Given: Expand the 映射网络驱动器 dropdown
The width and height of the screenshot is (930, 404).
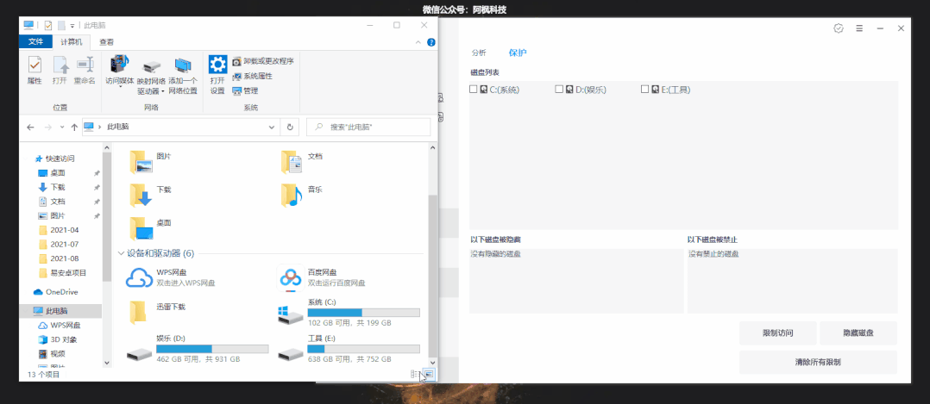Looking at the screenshot, I should click(x=162, y=91).
